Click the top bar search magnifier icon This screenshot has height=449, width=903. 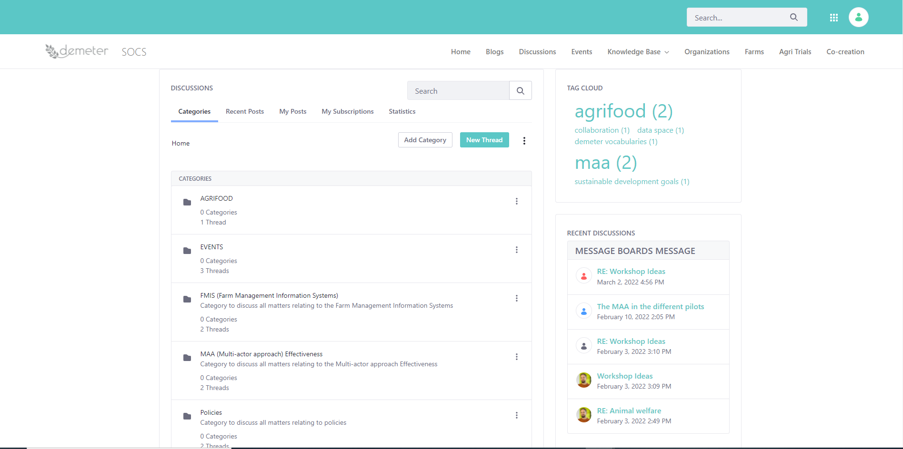[793, 17]
